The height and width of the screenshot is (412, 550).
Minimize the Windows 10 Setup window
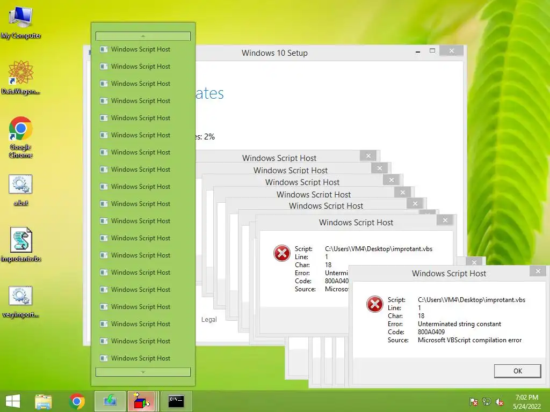pos(418,51)
